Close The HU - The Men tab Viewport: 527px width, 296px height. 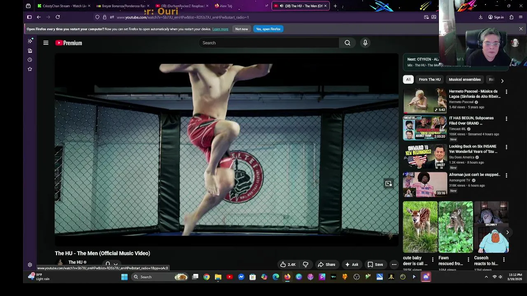click(x=325, y=6)
